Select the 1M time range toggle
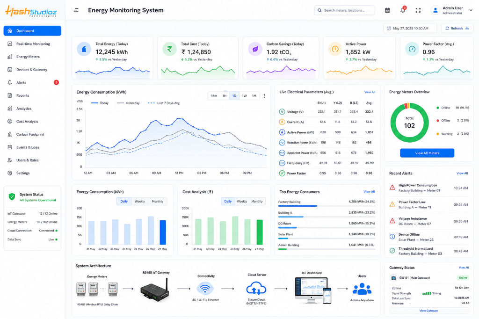Screen dimensions: 479x319 pyautogui.click(x=254, y=96)
